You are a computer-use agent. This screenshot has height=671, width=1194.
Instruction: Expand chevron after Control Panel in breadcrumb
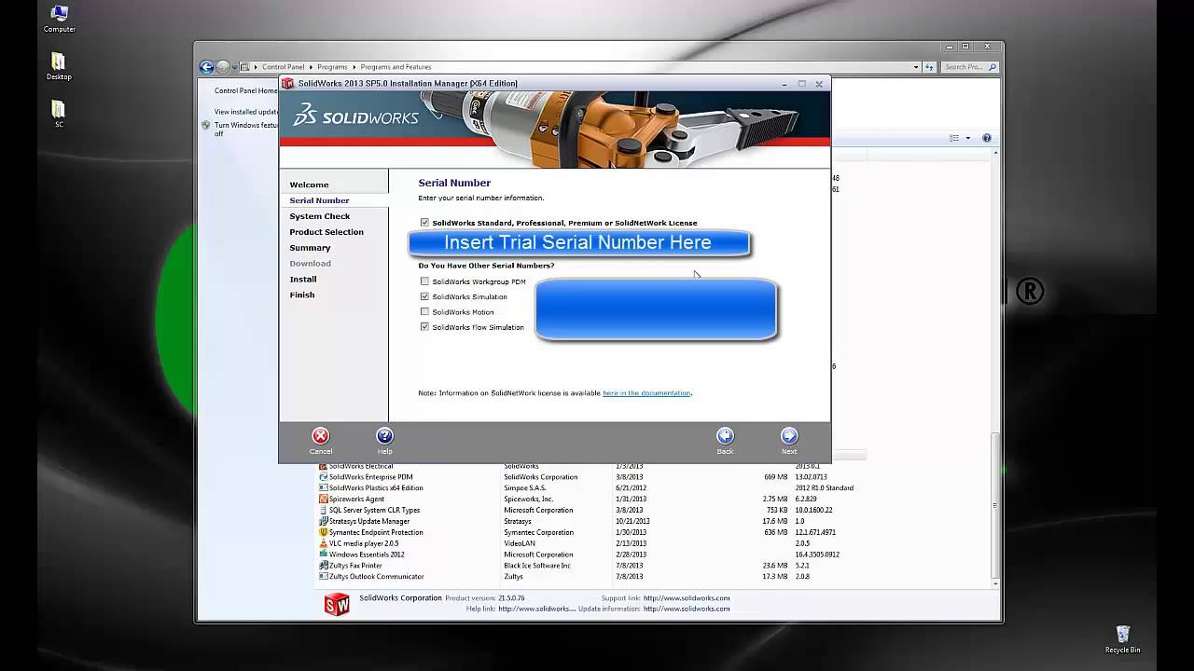[x=311, y=67]
